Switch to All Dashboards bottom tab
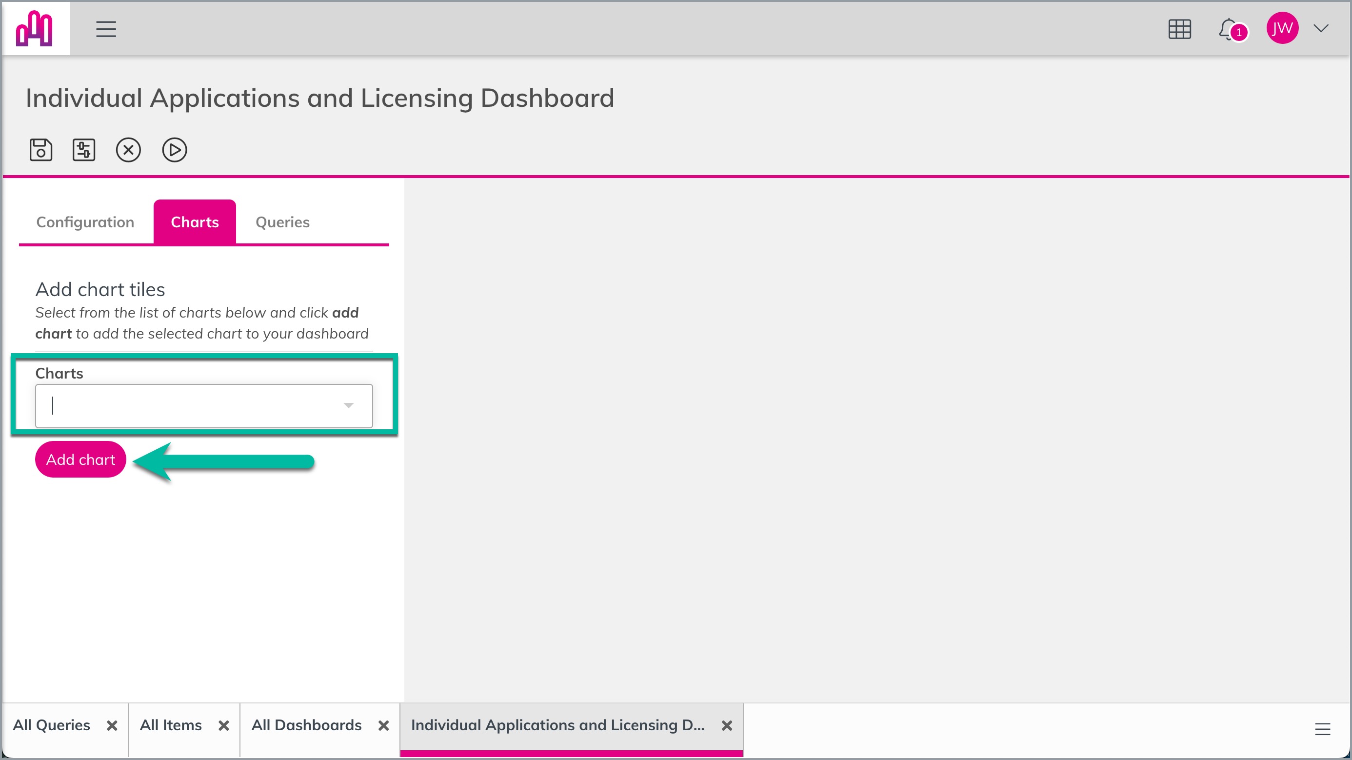Screen dimensions: 1352x760 [x=306, y=725]
